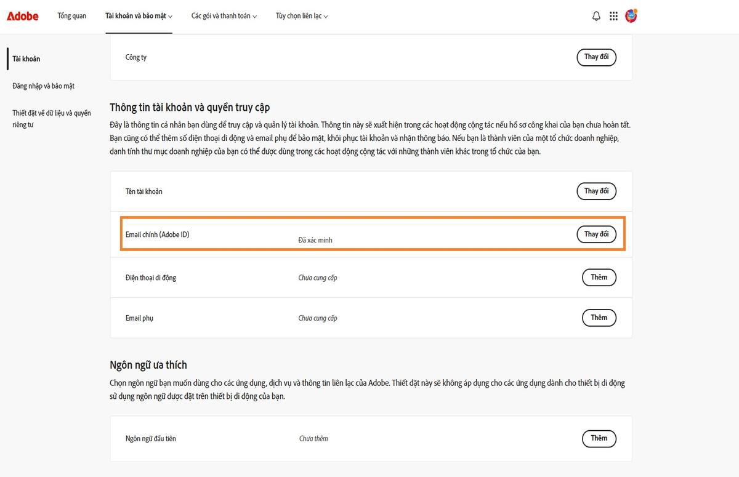Viewport: 739px width, 477px height.
Task: Open the profile avatar menu
Action: pos(631,16)
